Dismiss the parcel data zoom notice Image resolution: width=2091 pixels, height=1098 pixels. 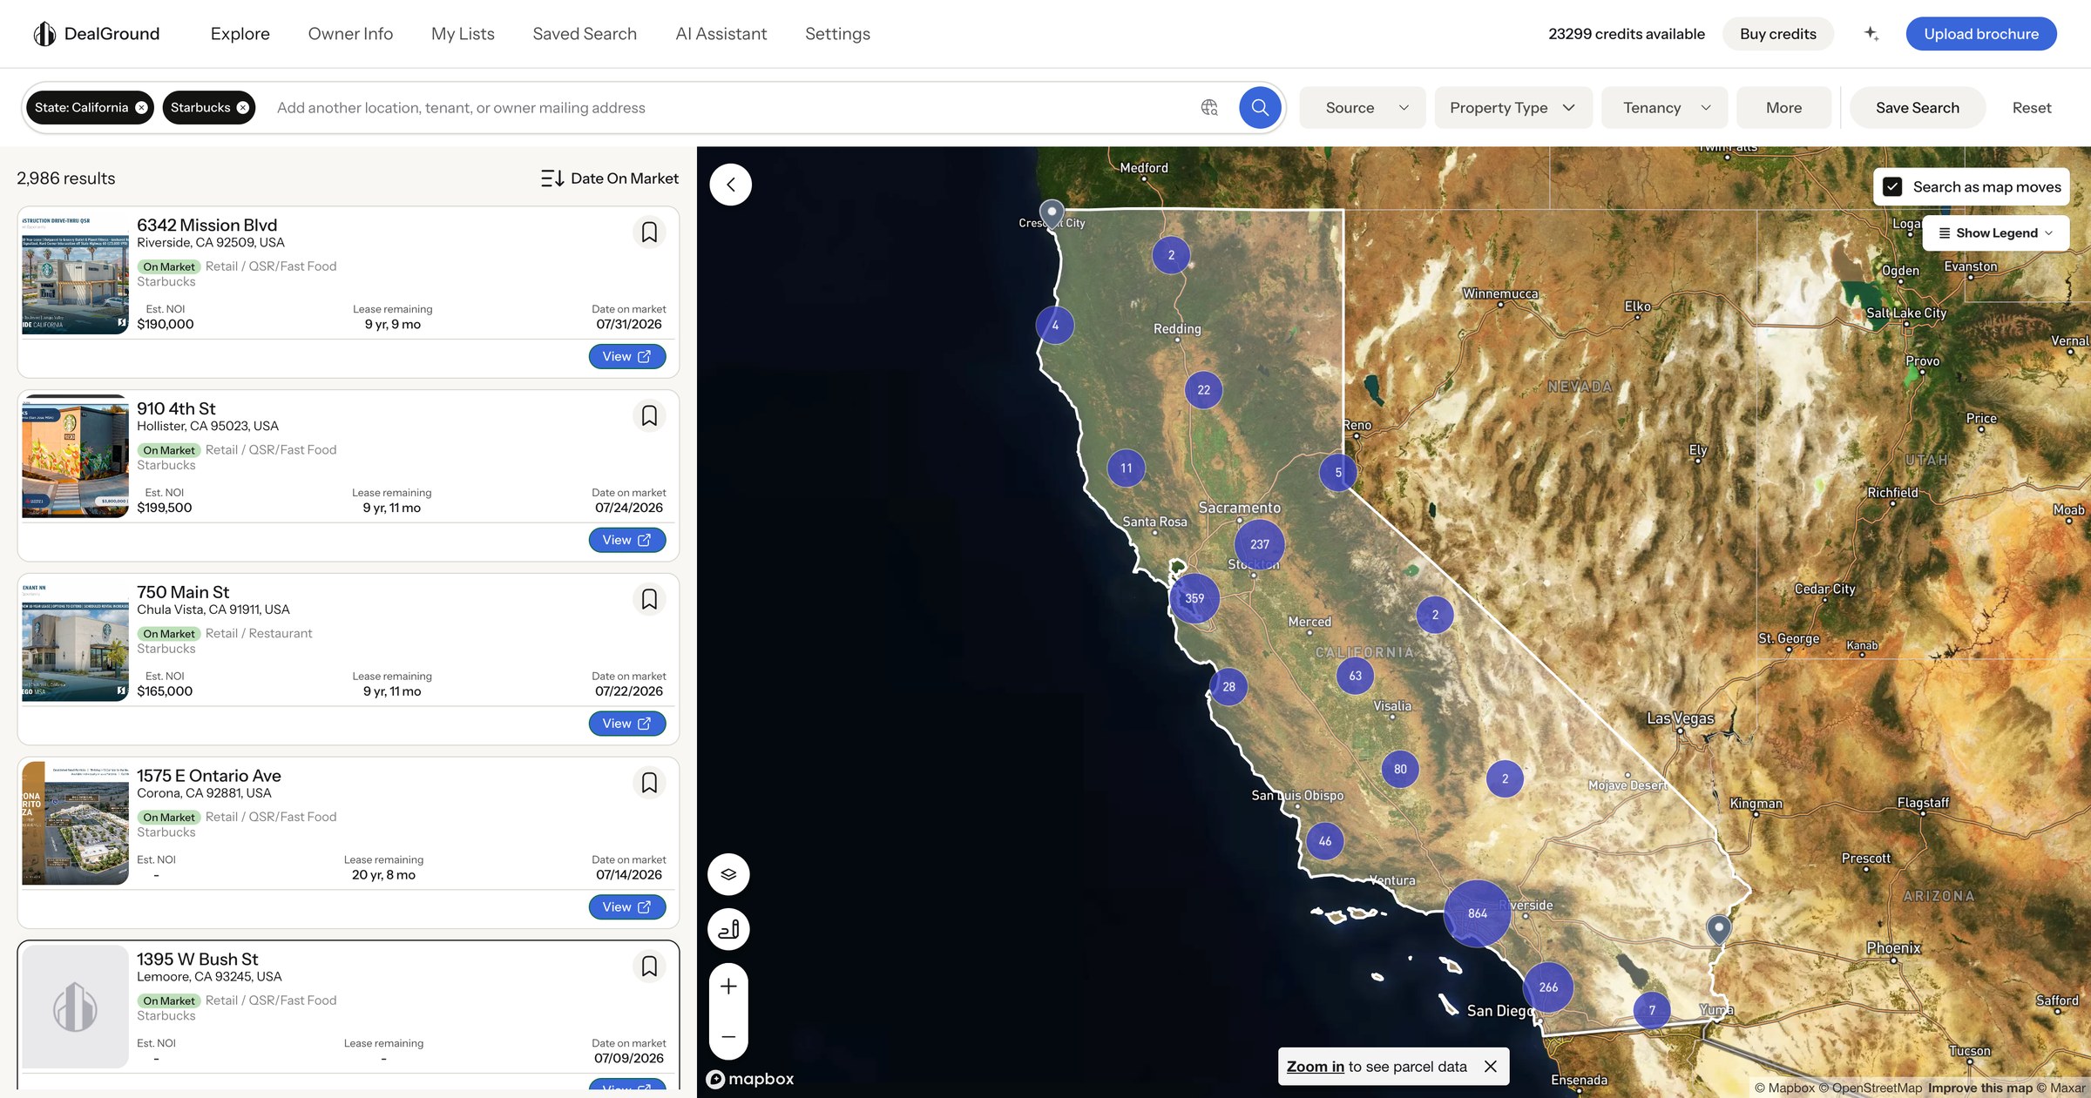tap(1491, 1067)
